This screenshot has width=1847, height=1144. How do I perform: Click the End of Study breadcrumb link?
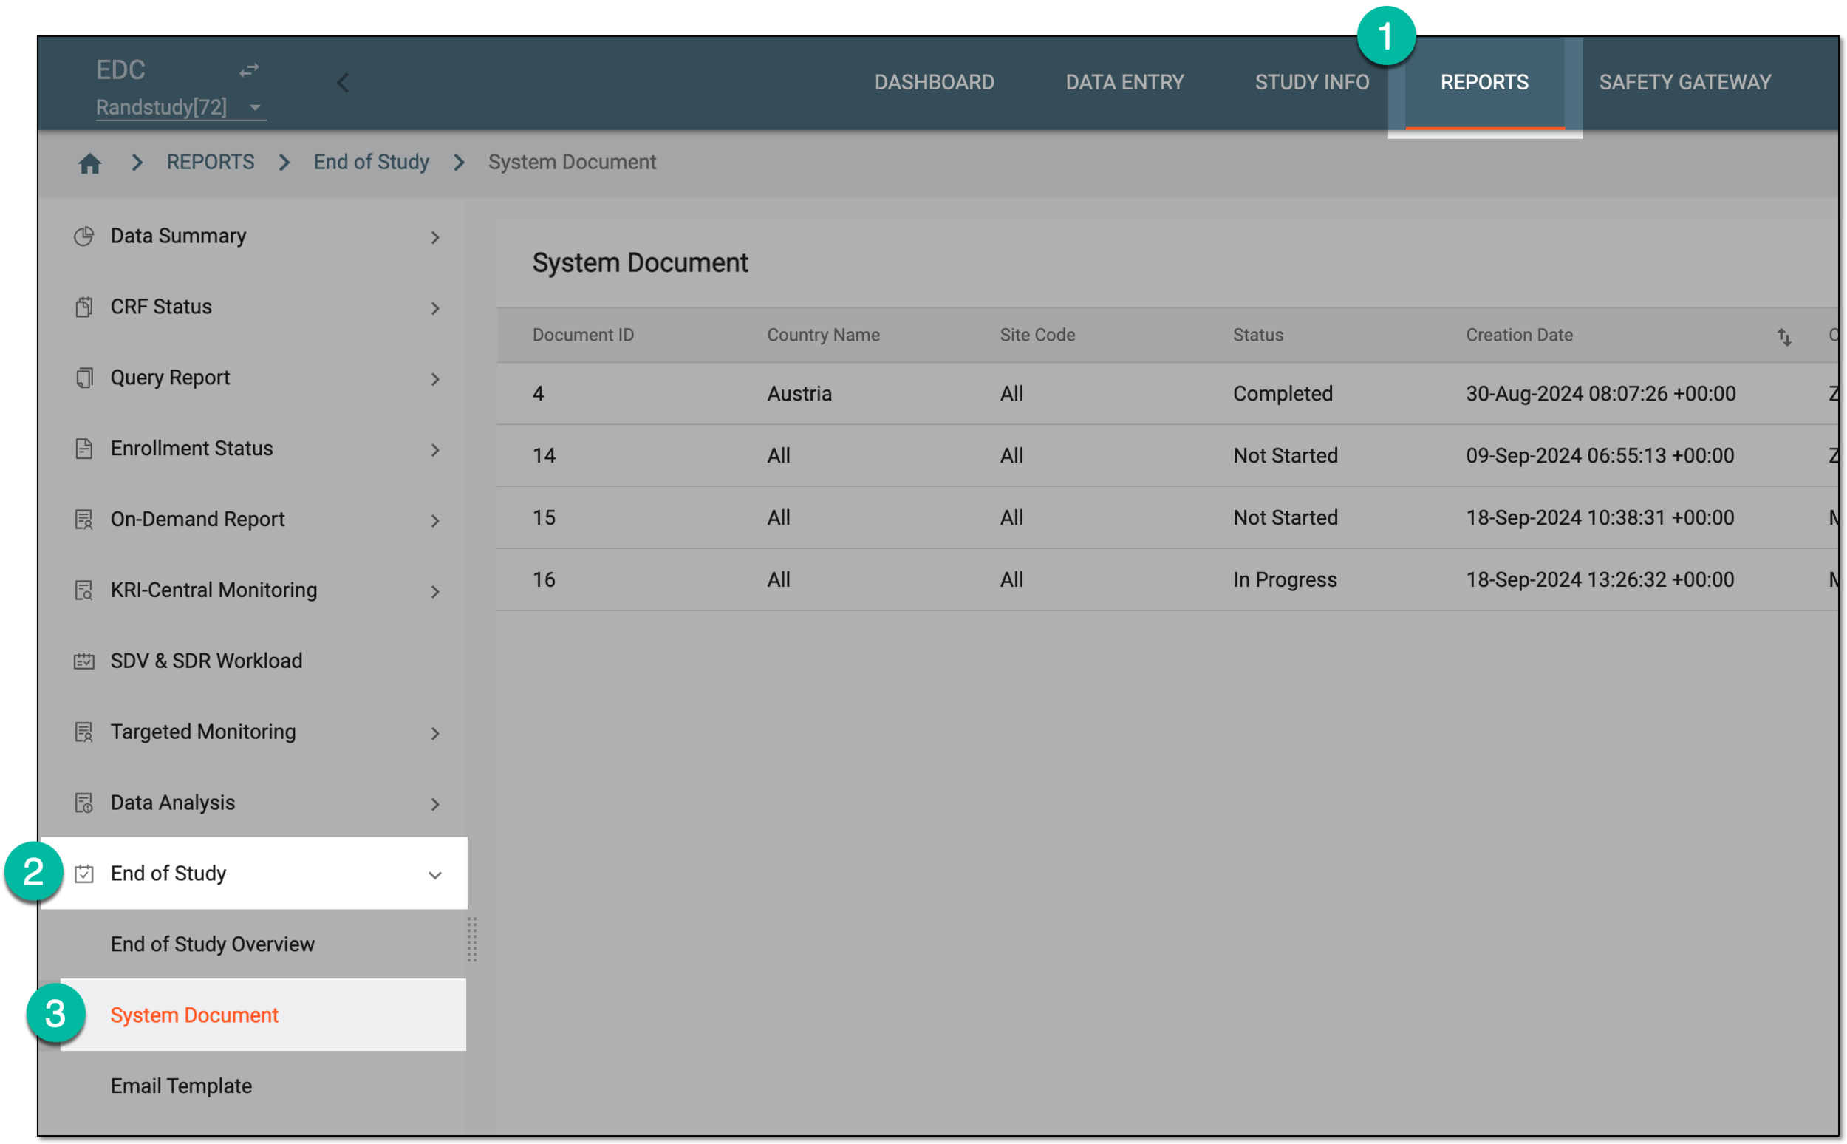(372, 163)
